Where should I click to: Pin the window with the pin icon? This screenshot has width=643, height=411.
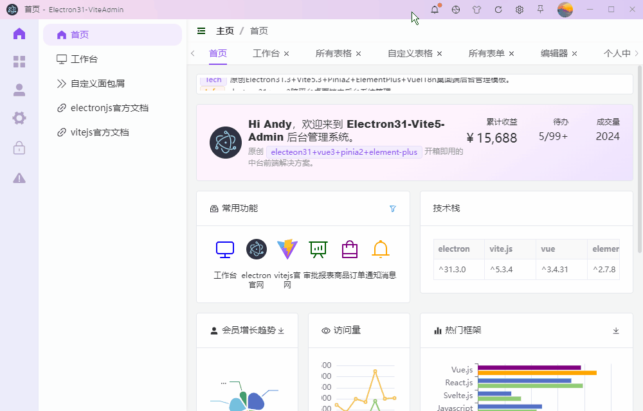click(541, 10)
